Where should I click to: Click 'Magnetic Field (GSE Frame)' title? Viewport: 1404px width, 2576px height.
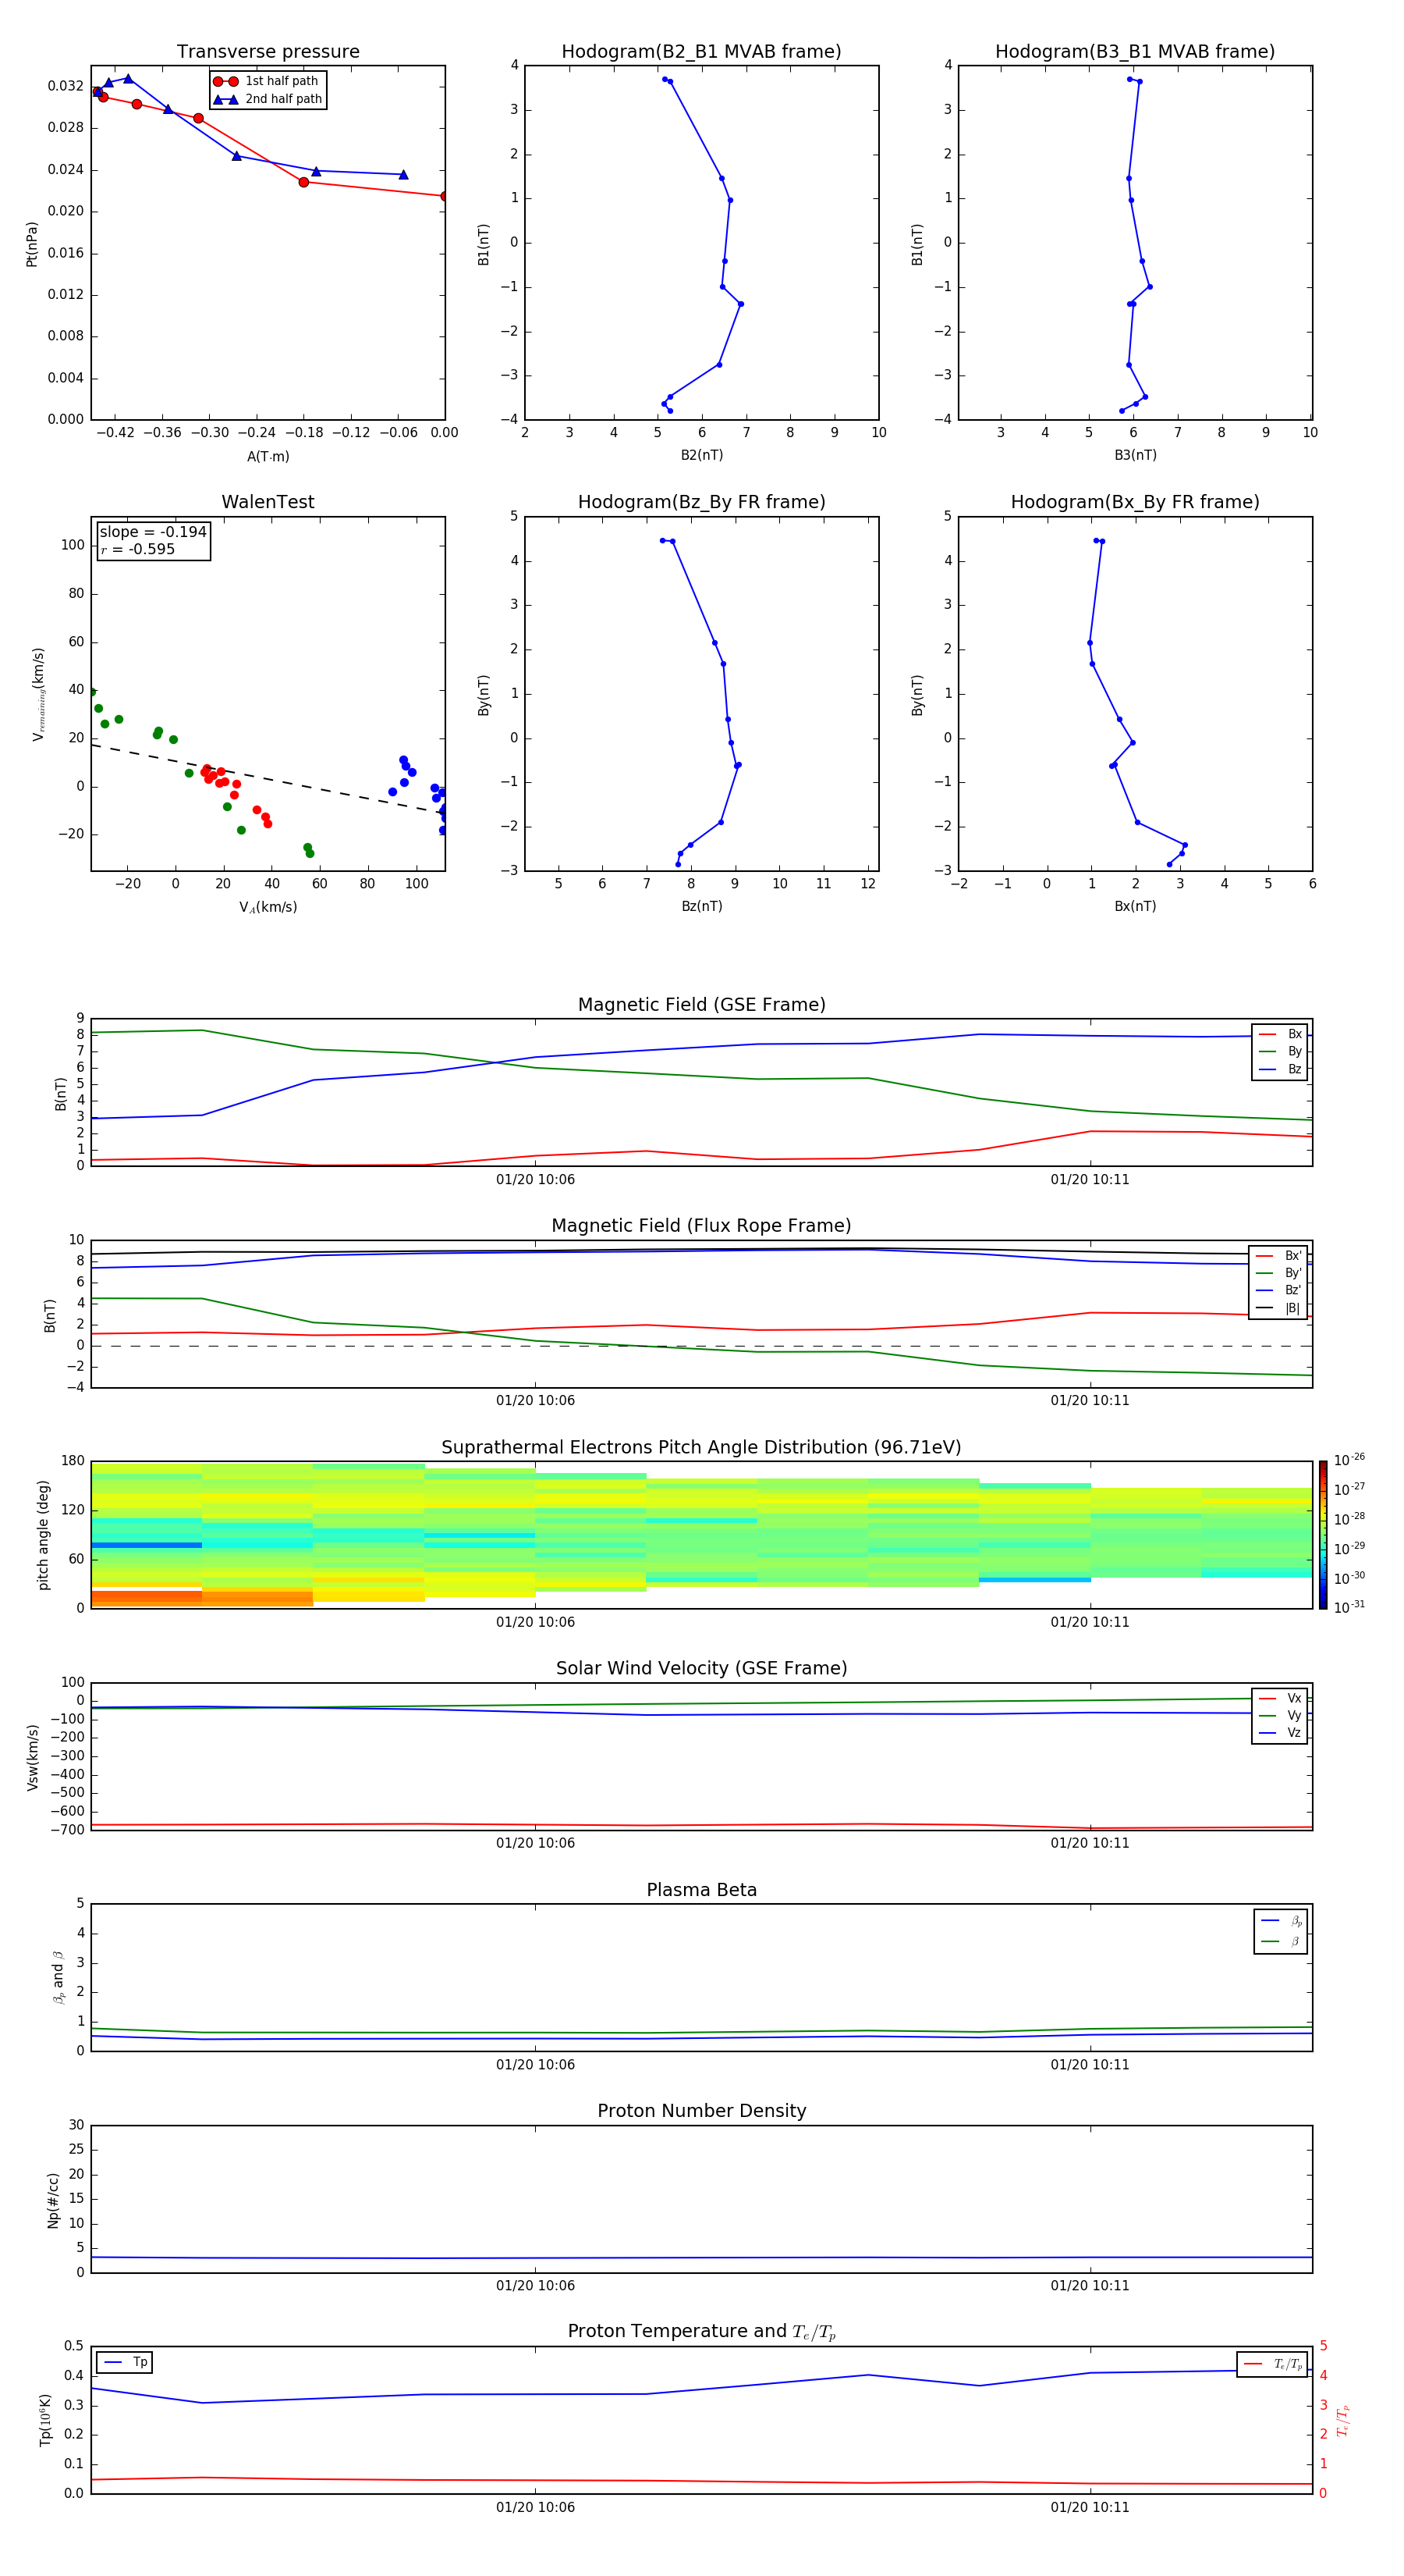pyautogui.click(x=701, y=1004)
